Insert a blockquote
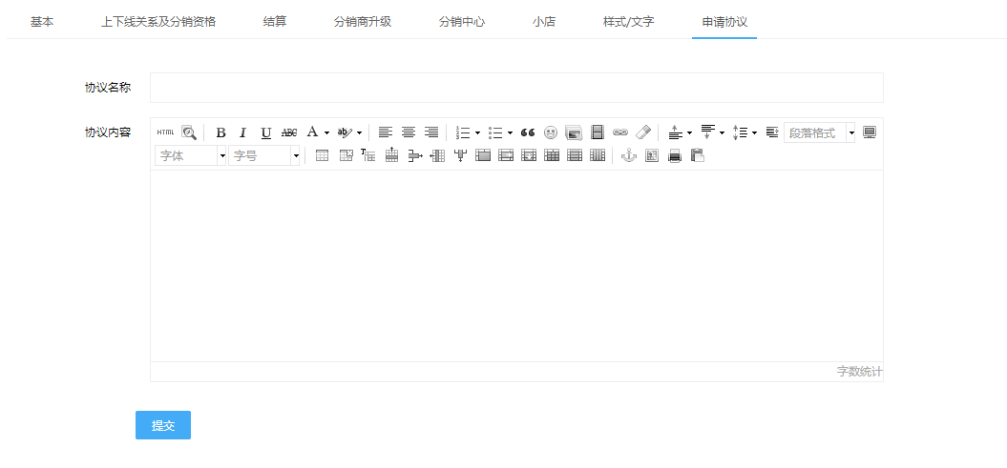1007x468 pixels. click(528, 132)
